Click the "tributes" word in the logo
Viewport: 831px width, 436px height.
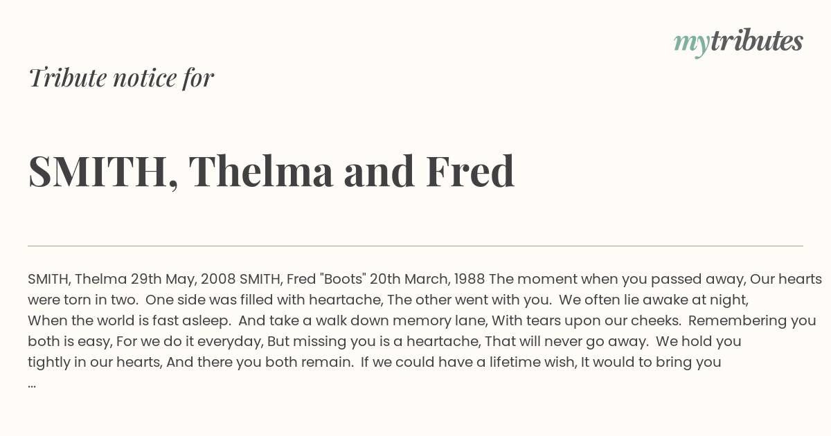point(756,41)
